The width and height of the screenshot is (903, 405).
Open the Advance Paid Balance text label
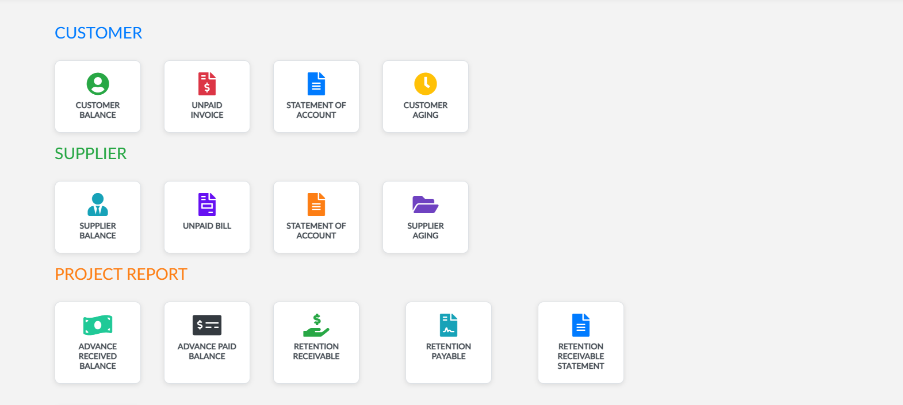click(x=207, y=352)
